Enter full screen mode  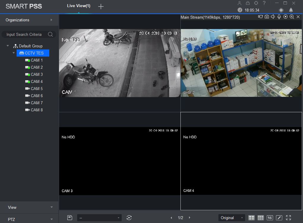(x=288, y=218)
